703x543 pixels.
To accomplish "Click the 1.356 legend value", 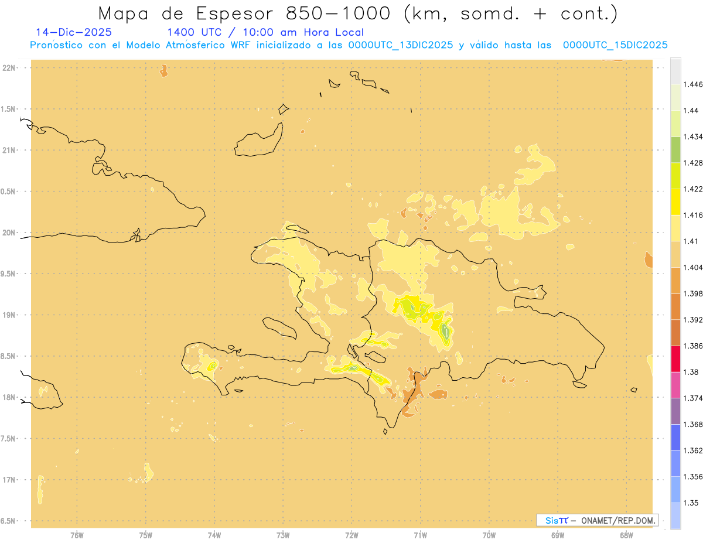I will (694, 476).
